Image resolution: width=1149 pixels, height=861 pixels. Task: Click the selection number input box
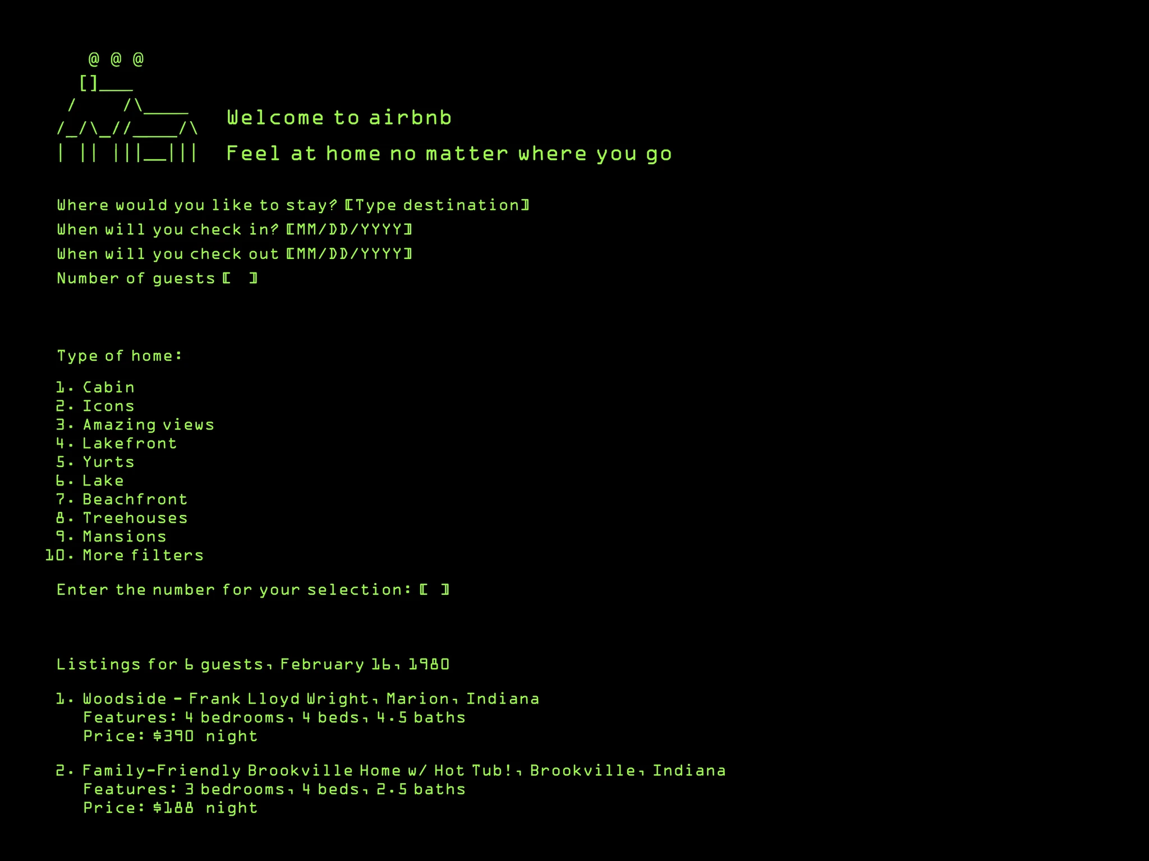click(x=434, y=590)
